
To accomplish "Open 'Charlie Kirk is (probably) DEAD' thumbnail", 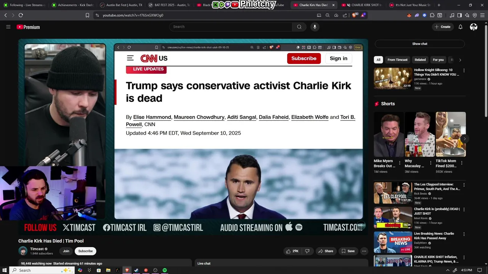I will click(393, 218).
